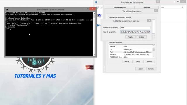Click Nueva... under Variables del sistema

coord(127,62)
